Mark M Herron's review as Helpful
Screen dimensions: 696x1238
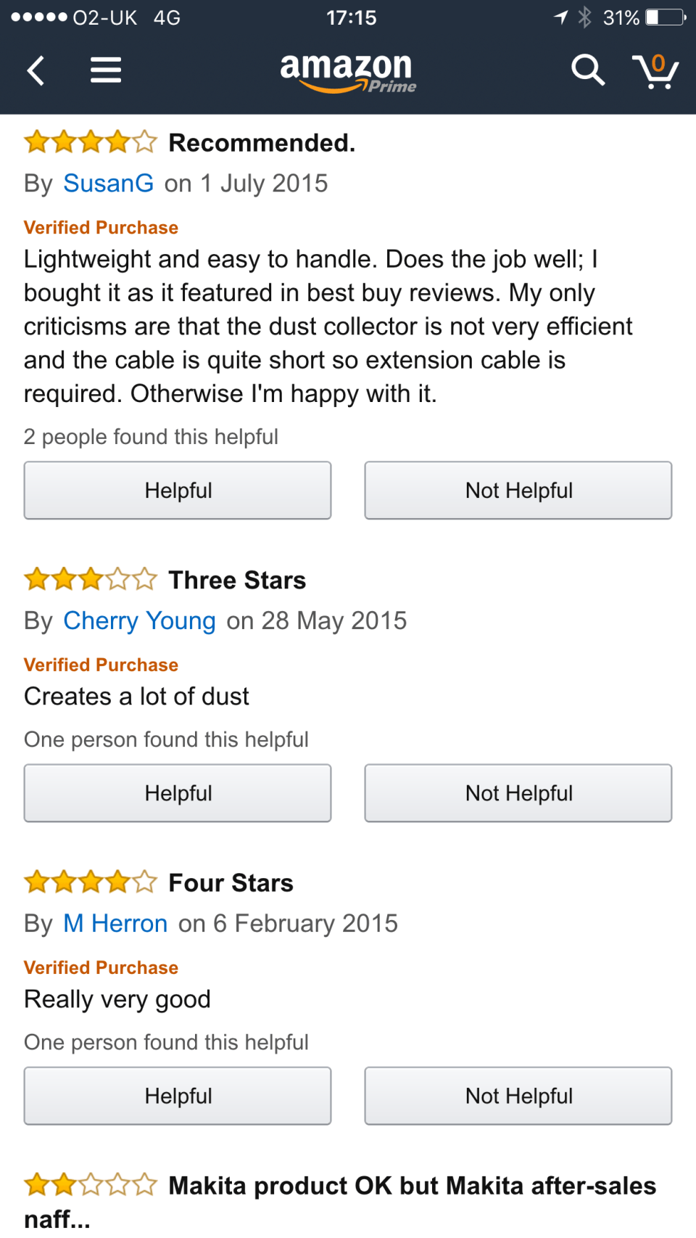click(178, 1096)
